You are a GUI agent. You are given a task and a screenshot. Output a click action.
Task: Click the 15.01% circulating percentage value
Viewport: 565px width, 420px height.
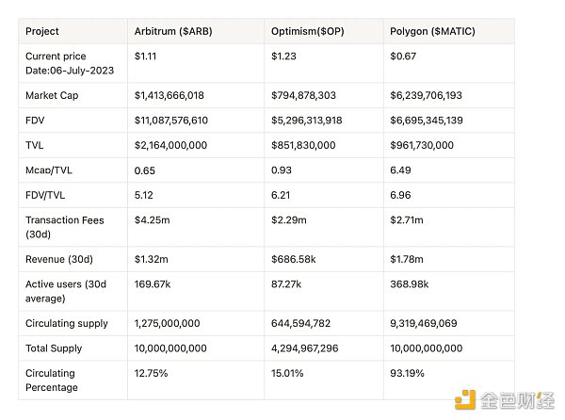[287, 373]
